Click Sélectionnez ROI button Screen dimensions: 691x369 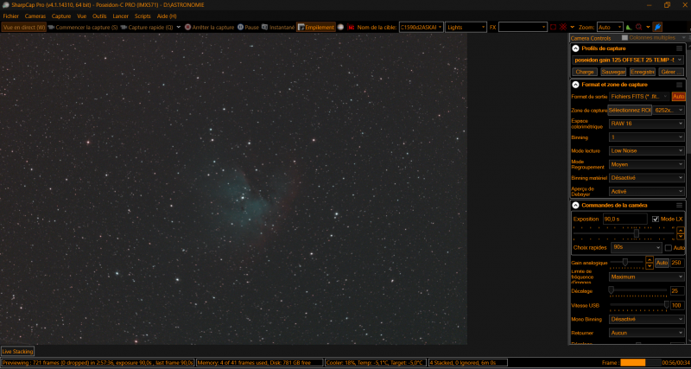click(x=630, y=111)
